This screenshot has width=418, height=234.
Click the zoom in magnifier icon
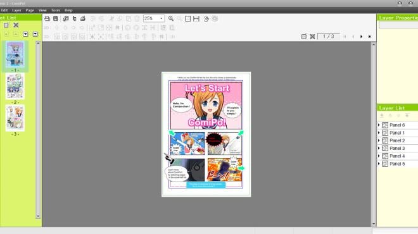[171, 18]
